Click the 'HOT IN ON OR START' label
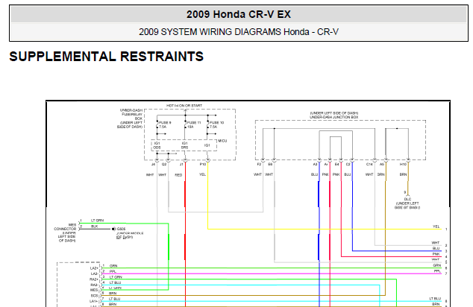This screenshot has width=473, height=307. pyautogui.click(x=184, y=106)
